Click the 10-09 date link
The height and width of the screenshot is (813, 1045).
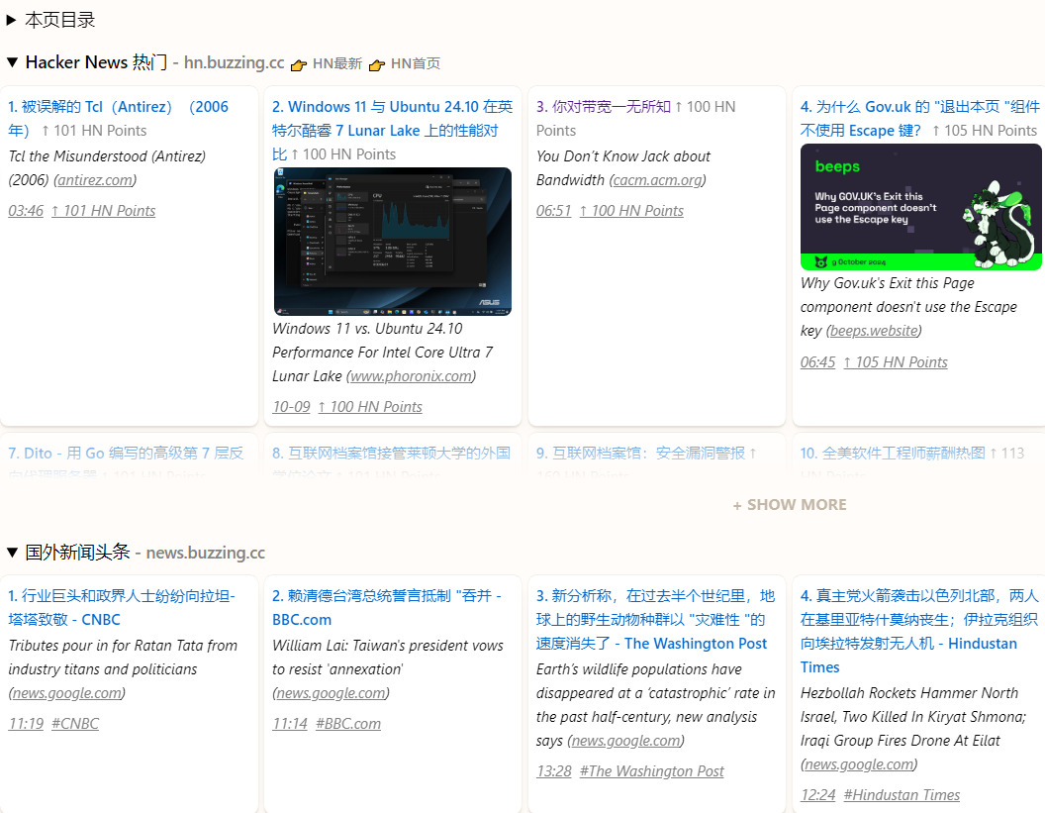(x=291, y=407)
